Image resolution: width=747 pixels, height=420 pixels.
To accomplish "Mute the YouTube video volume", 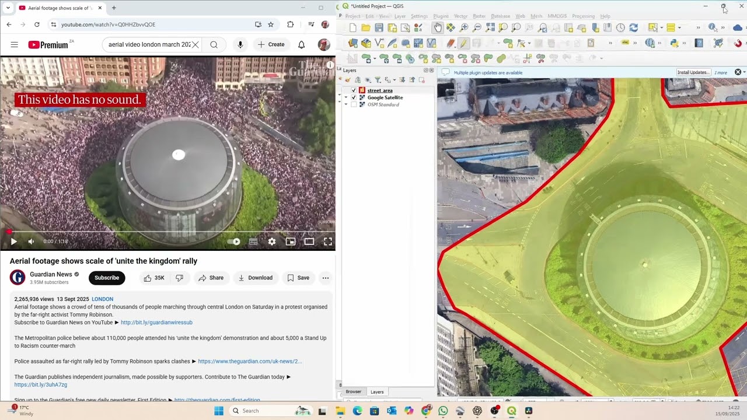I will click(32, 242).
